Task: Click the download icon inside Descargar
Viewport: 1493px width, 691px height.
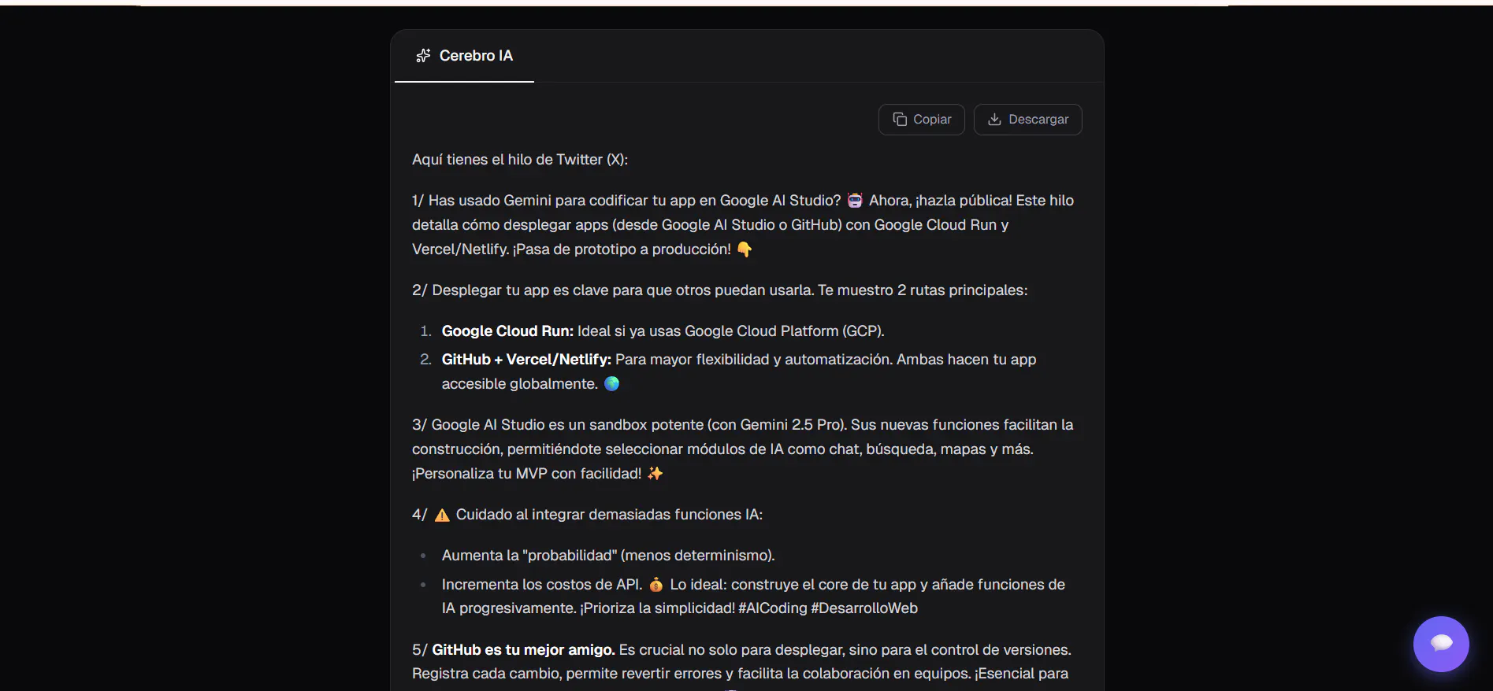Action: pos(994,120)
